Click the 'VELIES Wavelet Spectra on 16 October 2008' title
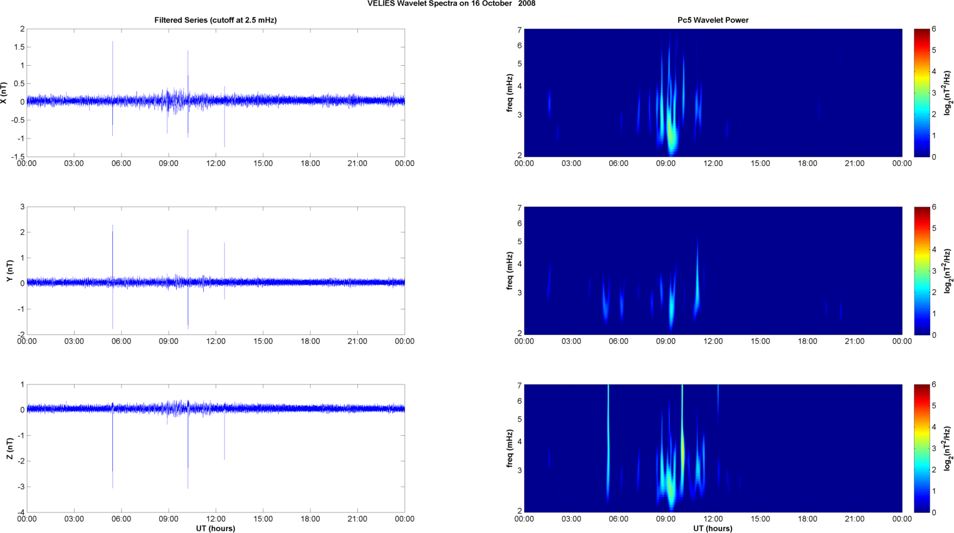The width and height of the screenshot is (954, 533). point(451,4)
